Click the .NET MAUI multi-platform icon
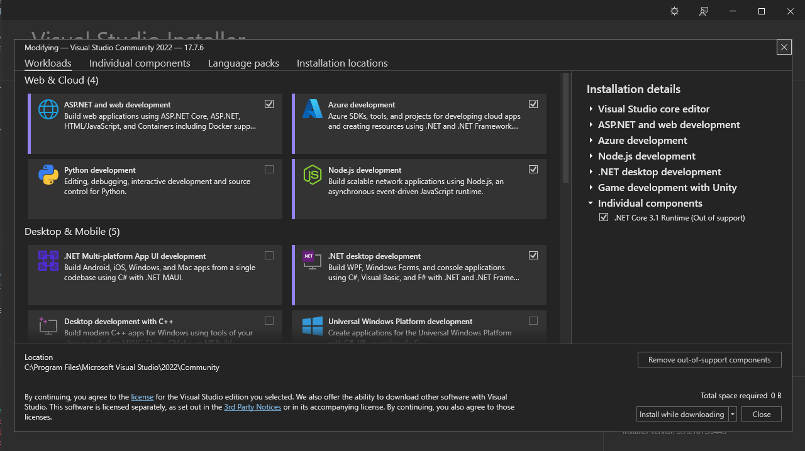805x451 pixels. (x=48, y=261)
